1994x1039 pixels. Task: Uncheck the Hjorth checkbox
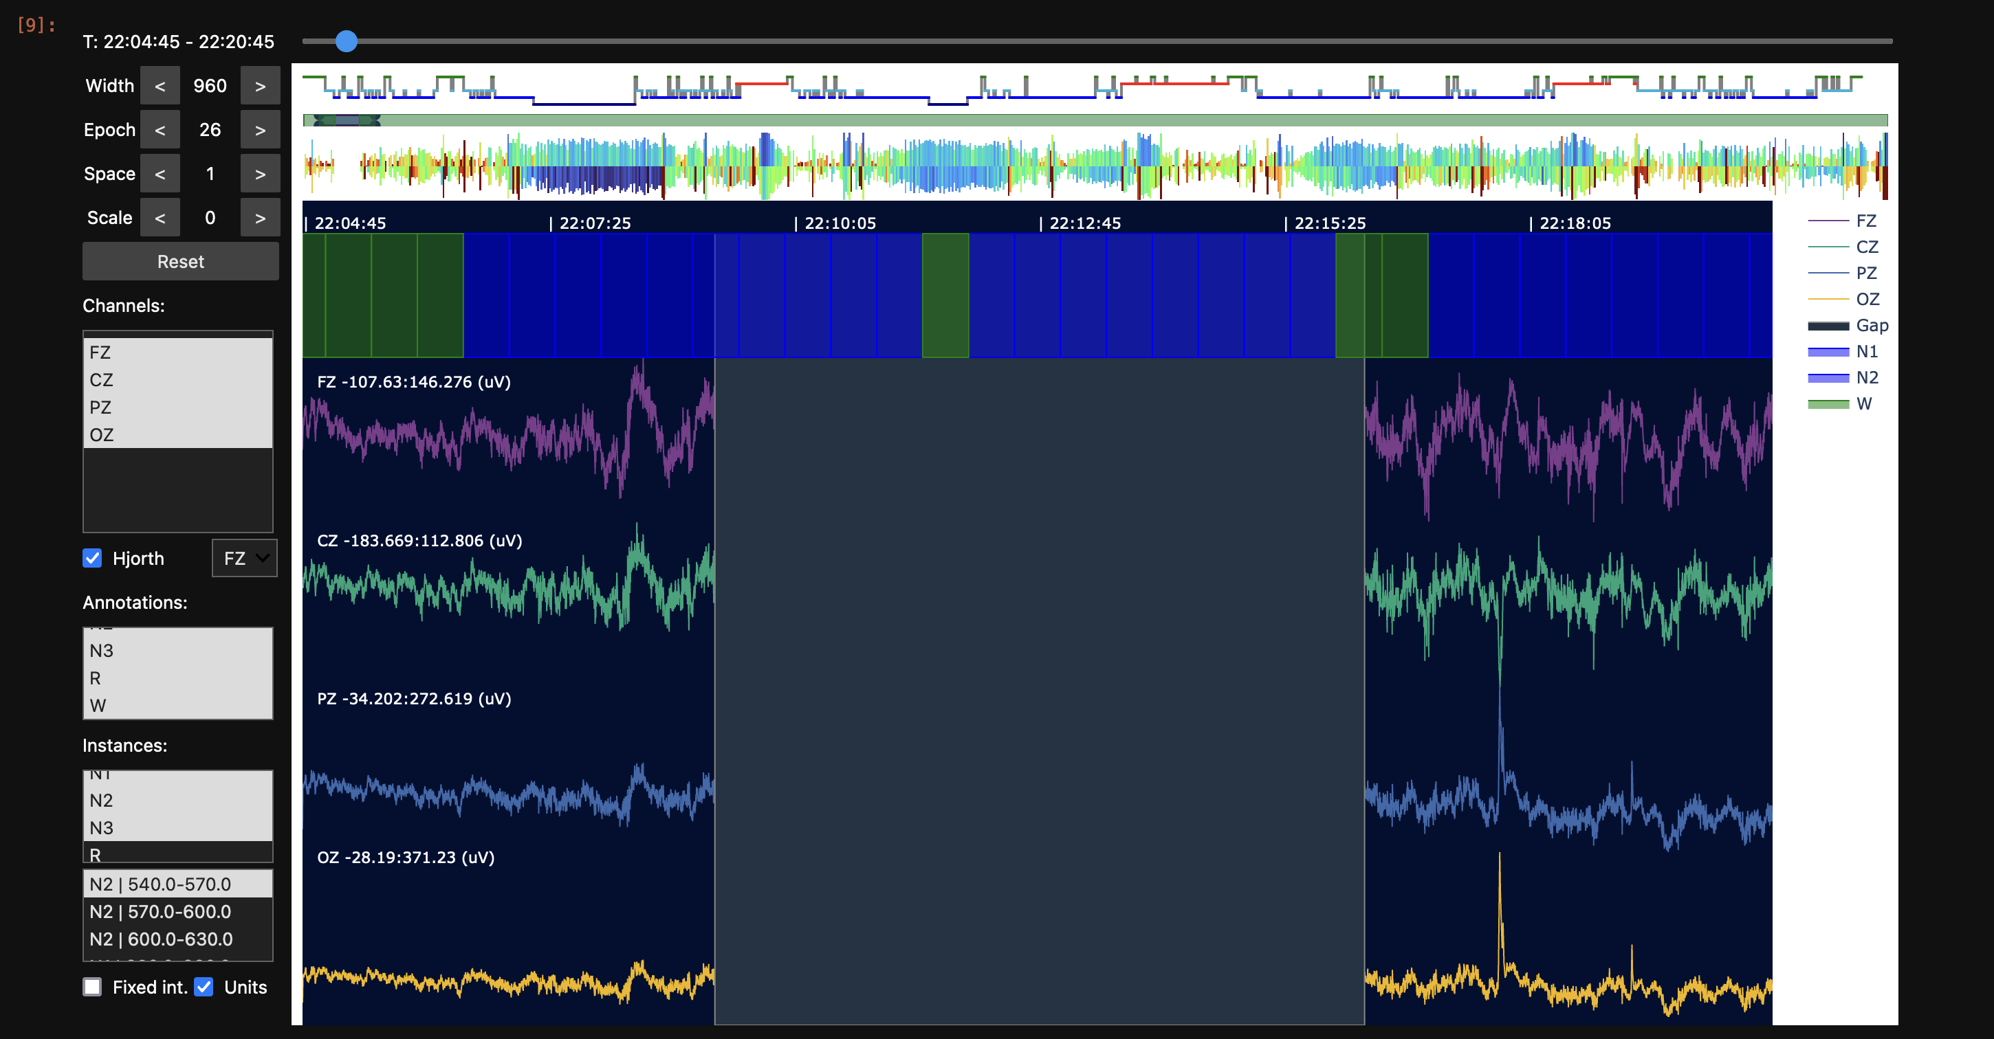(92, 558)
